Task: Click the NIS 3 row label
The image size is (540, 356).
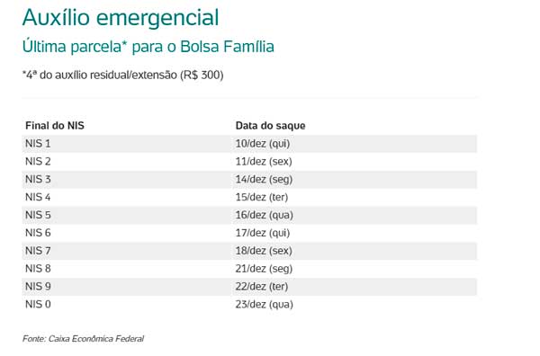Action: point(38,179)
